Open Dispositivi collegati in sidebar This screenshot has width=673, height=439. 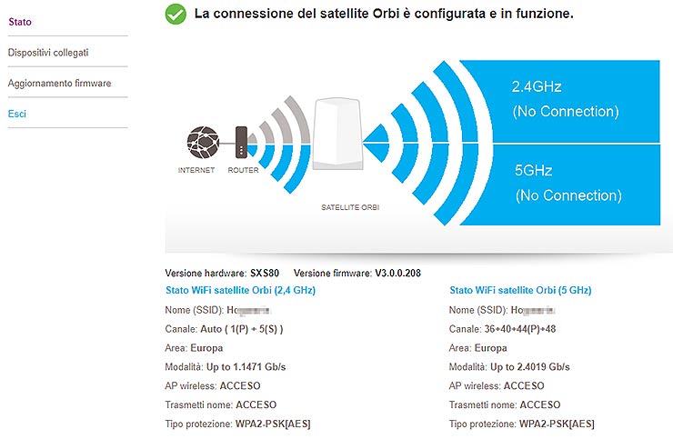tap(48, 53)
